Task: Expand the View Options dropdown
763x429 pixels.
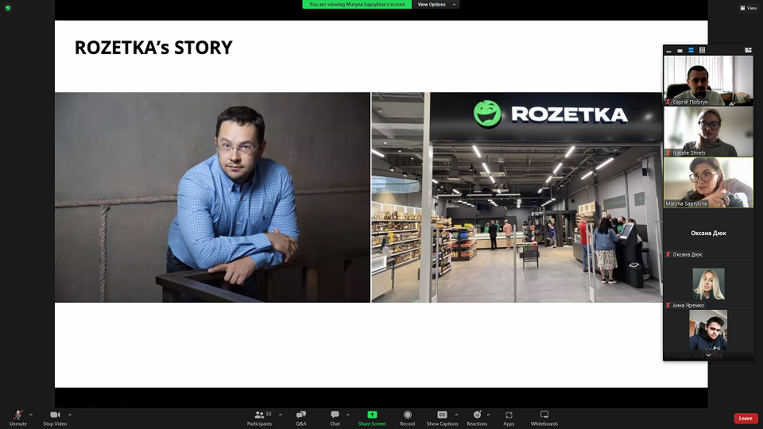Action: point(436,5)
